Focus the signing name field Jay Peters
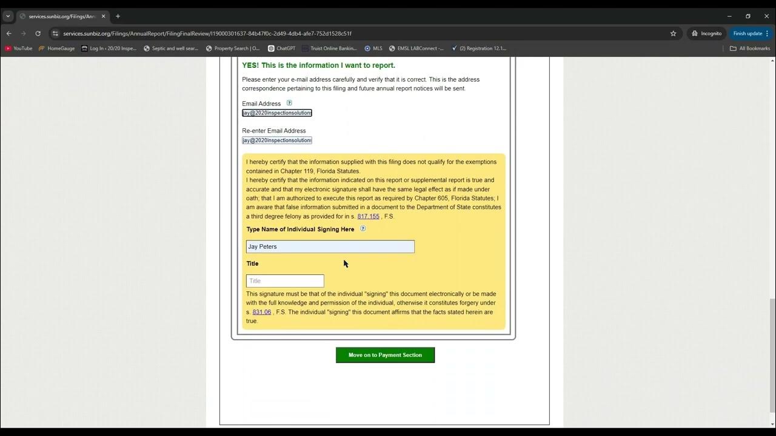776x436 pixels. coord(330,246)
